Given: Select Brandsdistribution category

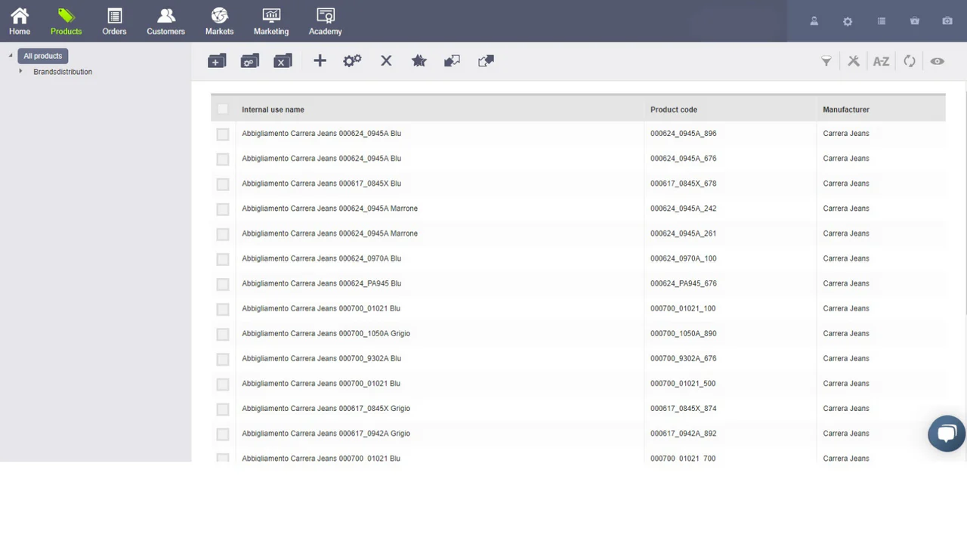Looking at the screenshot, I should (63, 72).
